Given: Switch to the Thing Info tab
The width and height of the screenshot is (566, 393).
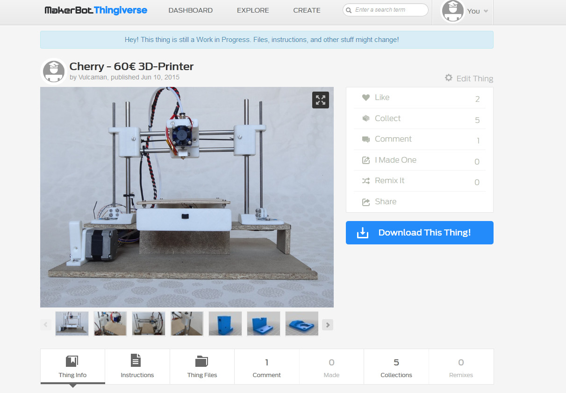Looking at the screenshot, I should click(72, 366).
